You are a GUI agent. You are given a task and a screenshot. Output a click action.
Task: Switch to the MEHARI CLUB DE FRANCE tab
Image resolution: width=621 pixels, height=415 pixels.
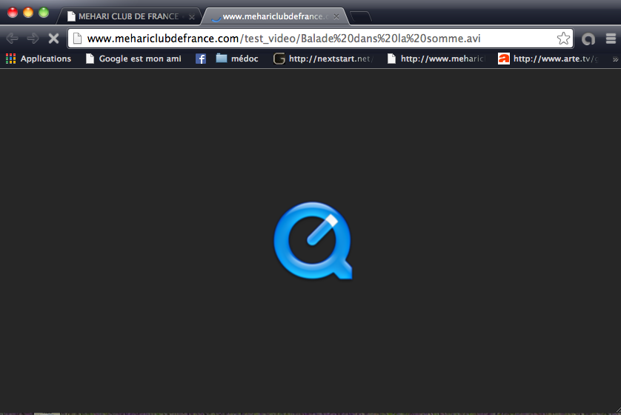point(129,16)
